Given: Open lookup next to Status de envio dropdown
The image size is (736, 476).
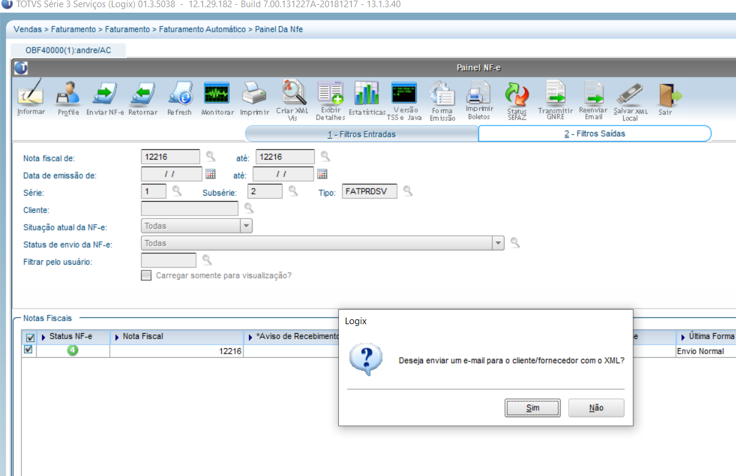Looking at the screenshot, I should (x=515, y=243).
